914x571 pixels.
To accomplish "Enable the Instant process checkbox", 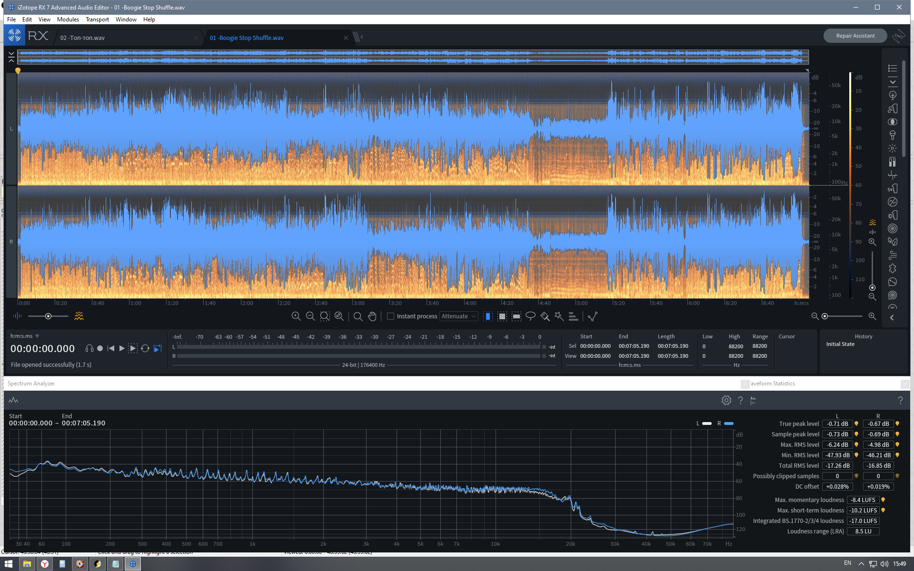I will [390, 316].
